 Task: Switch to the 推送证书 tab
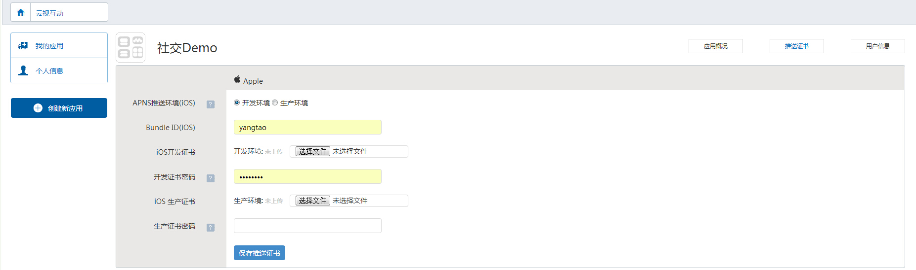[796, 46]
